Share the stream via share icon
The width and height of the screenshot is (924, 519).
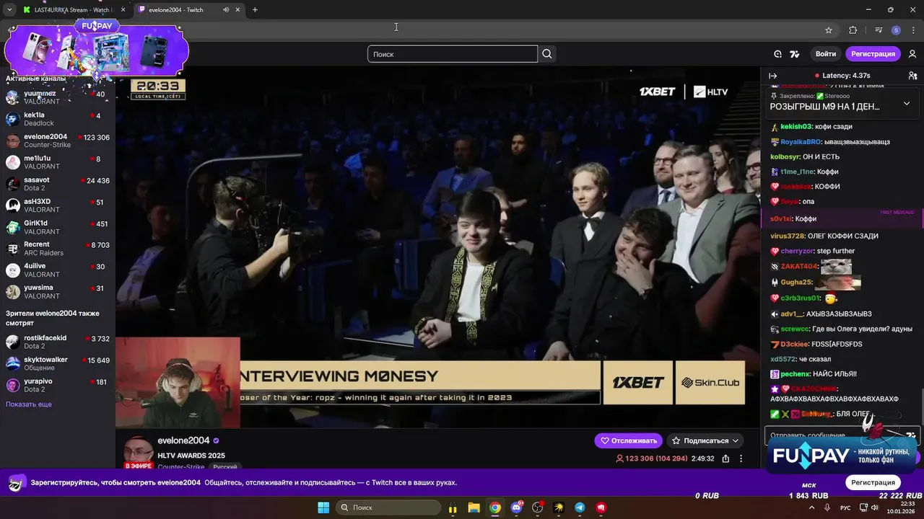point(725,458)
